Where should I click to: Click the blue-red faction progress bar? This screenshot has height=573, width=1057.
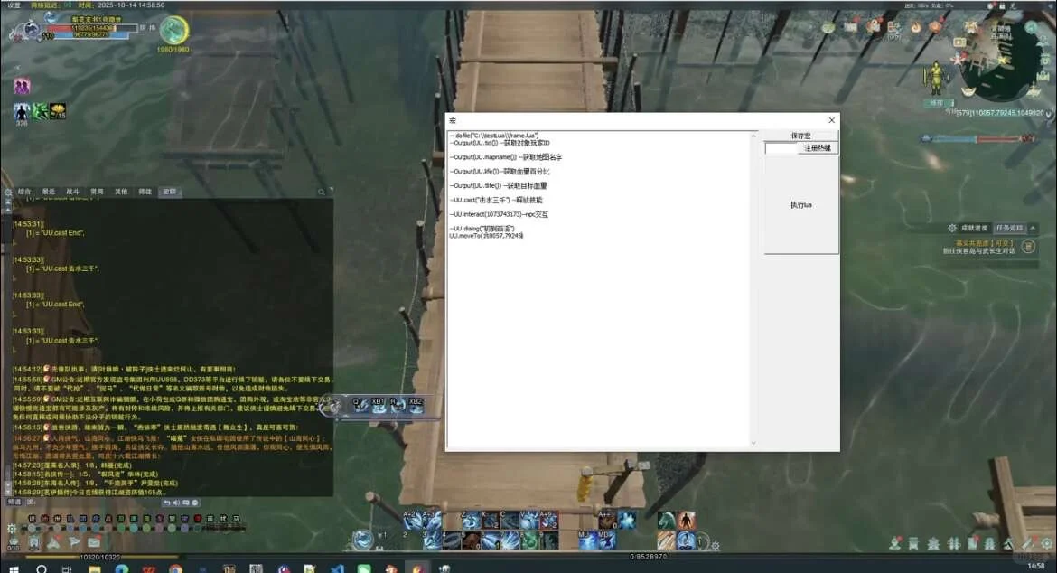coord(977,139)
